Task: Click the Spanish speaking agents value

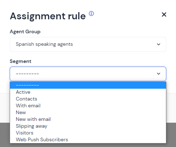Action: point(44,44)
